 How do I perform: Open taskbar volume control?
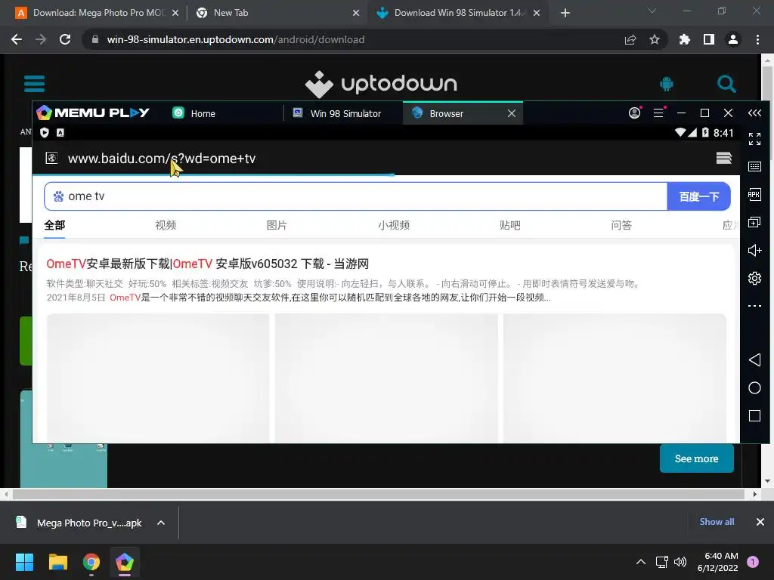click(x=680, y=562)
